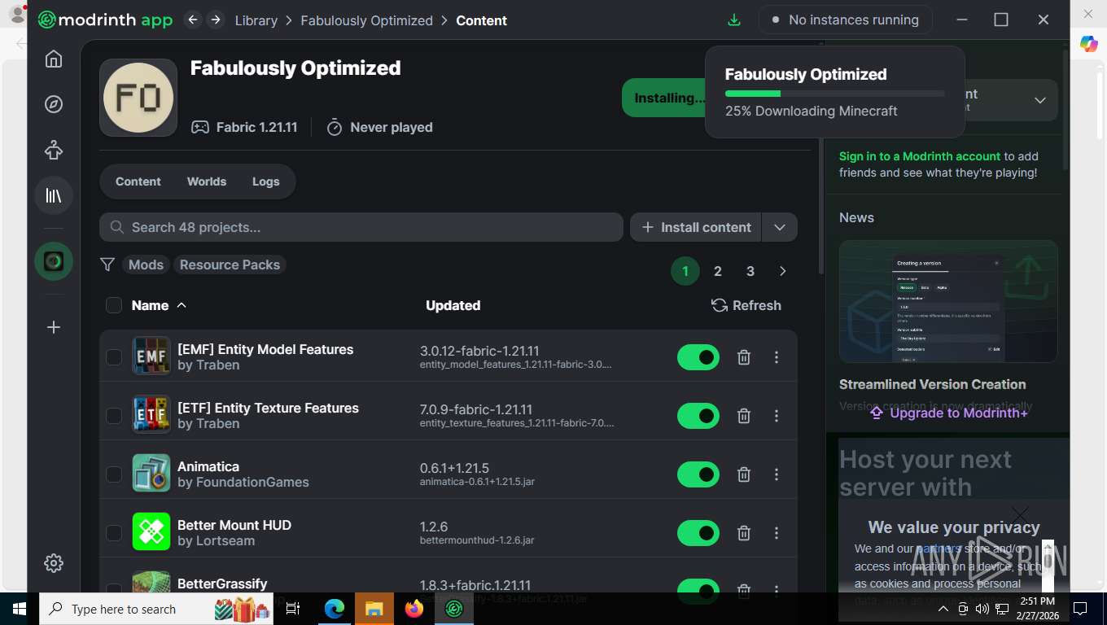This screenshot has width=1107, height=625.
Task: Filter by Resource Packs
Action: [230, 264]
